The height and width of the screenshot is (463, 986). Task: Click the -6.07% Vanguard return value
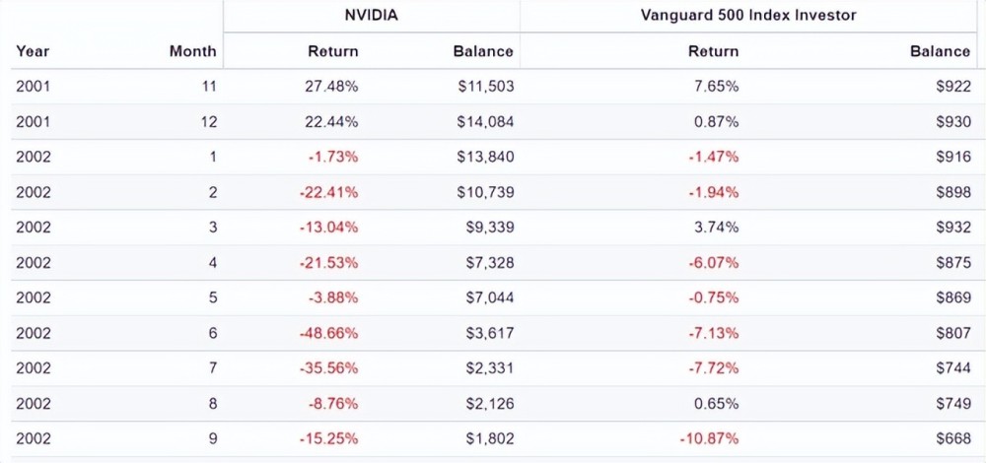click(713, 263)
